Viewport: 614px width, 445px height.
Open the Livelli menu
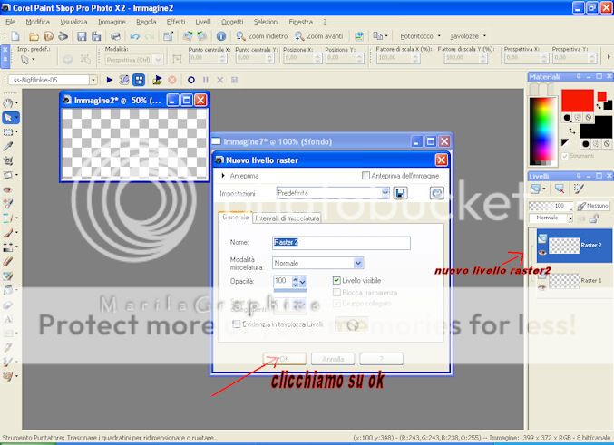(x=203, y=22)
